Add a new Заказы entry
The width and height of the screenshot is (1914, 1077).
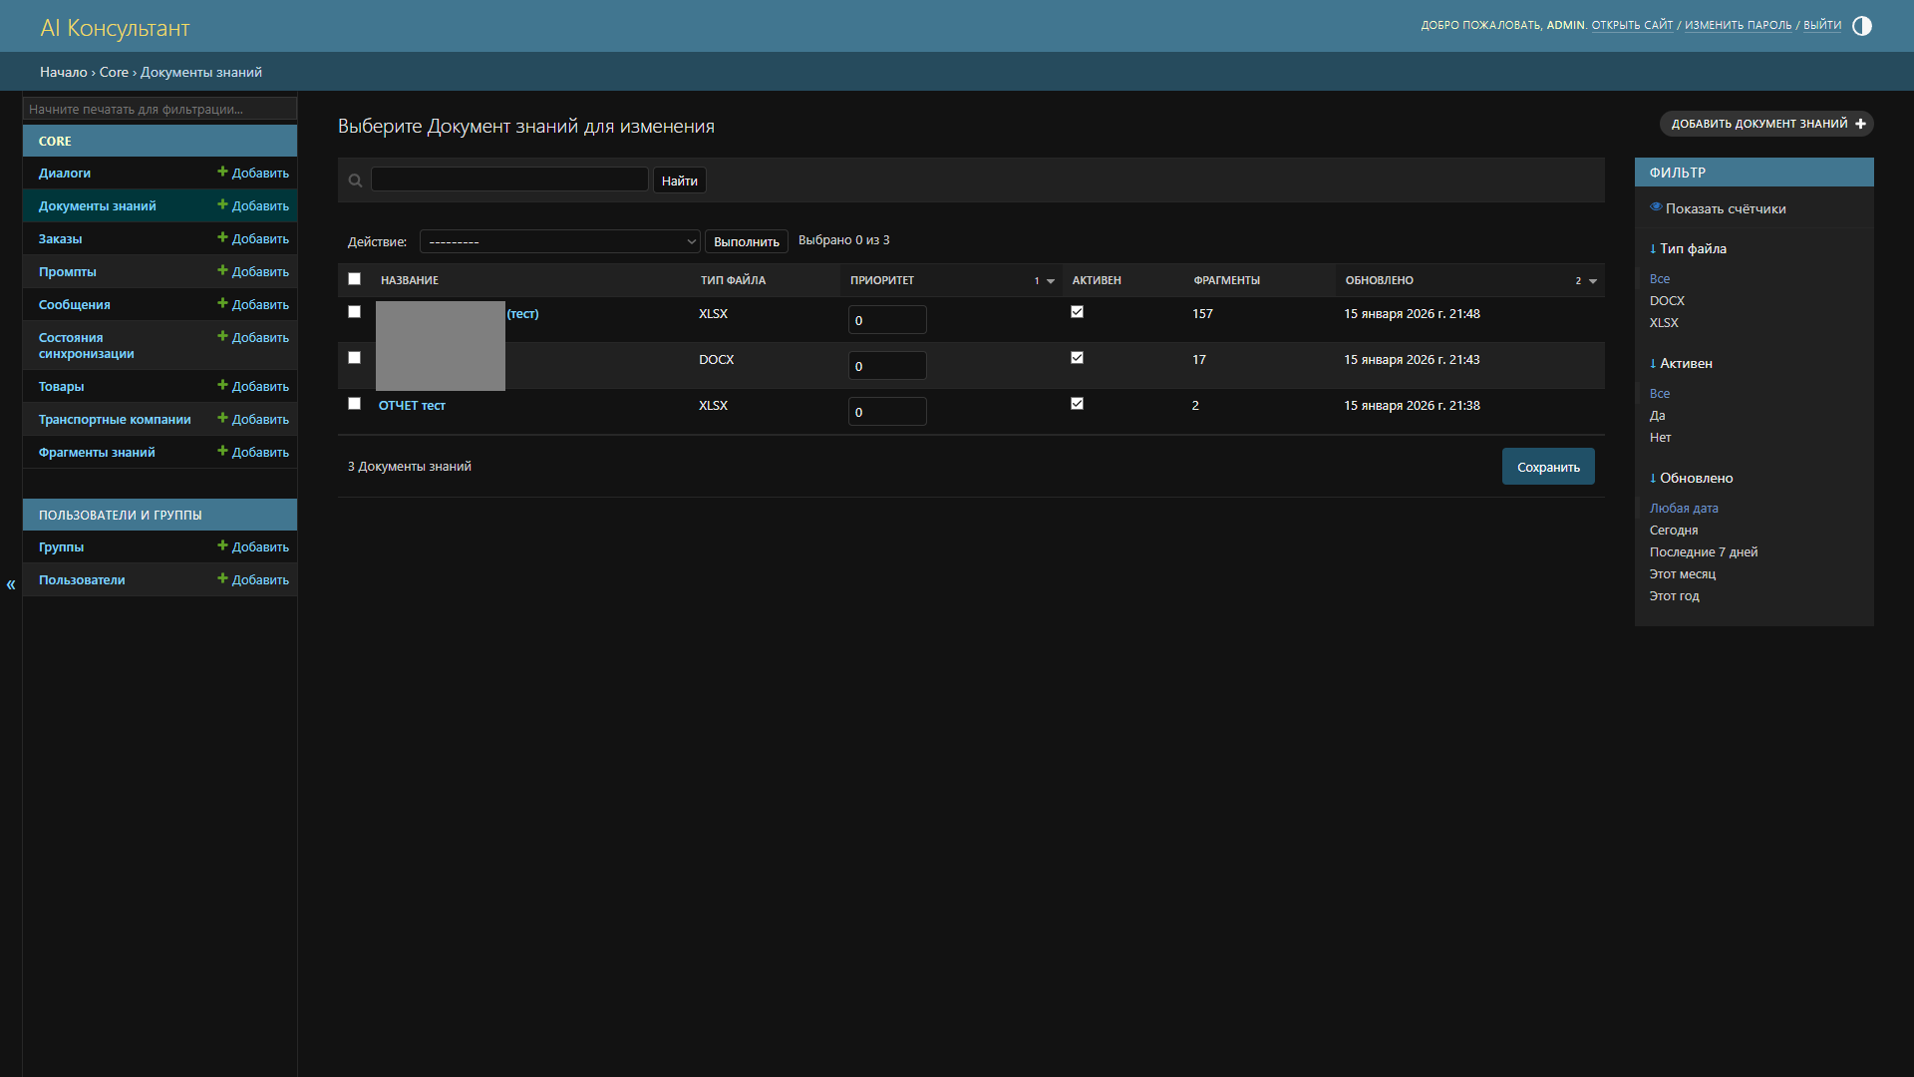[253, 238]
